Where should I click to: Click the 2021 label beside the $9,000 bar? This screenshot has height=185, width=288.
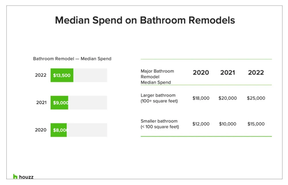[41, 103]
